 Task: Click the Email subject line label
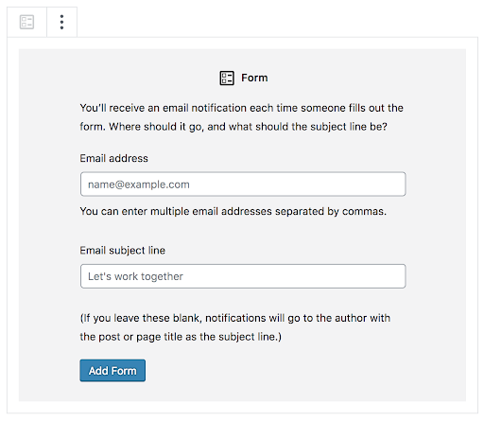pos(123,251)
